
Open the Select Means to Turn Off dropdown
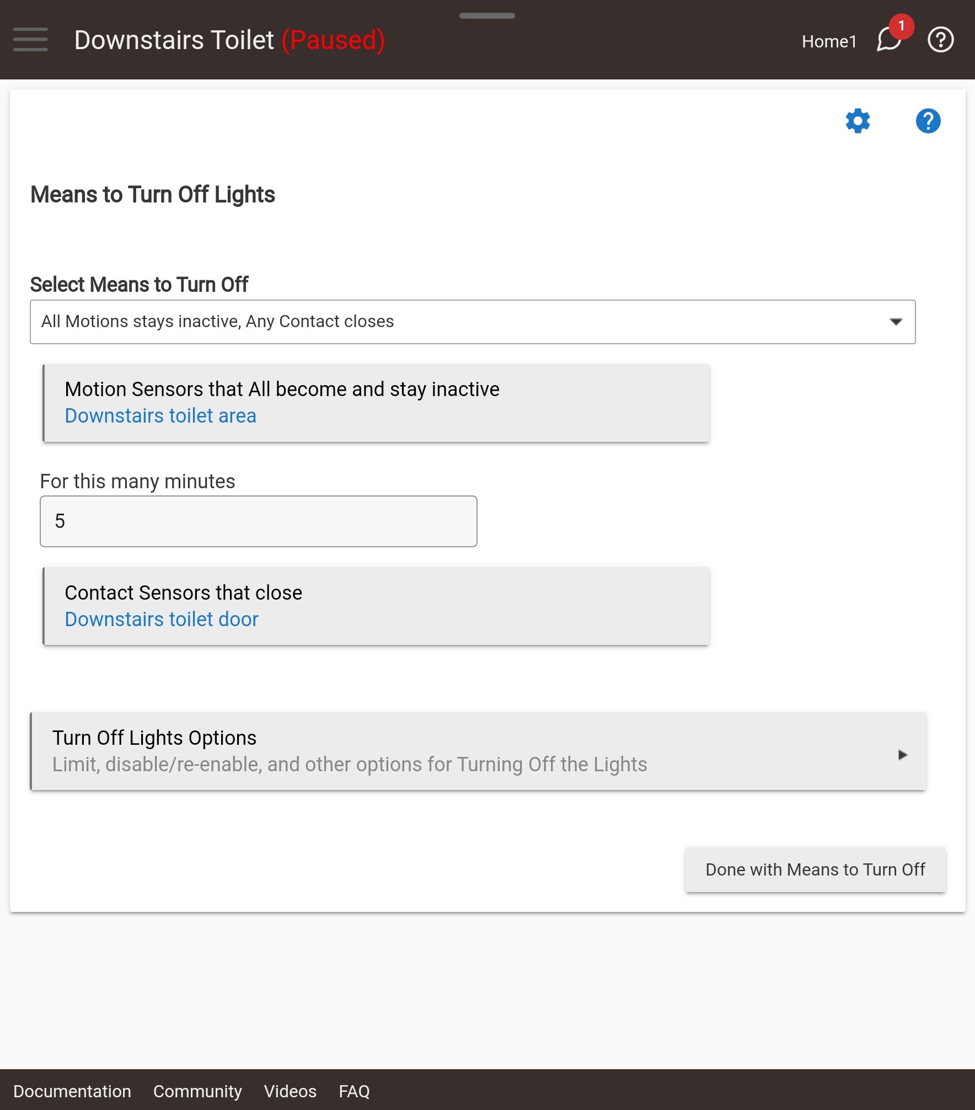point(473,322)
